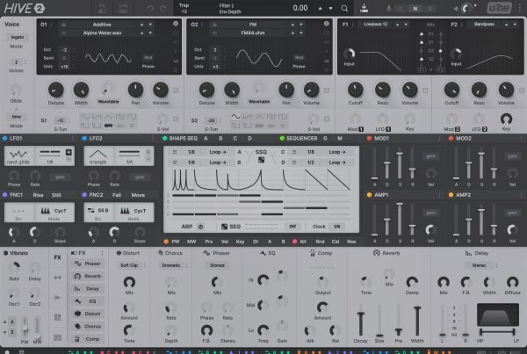This screenshot has width=527, height=354.
Task: Select Delay in FX list
Action: (87, 288)
